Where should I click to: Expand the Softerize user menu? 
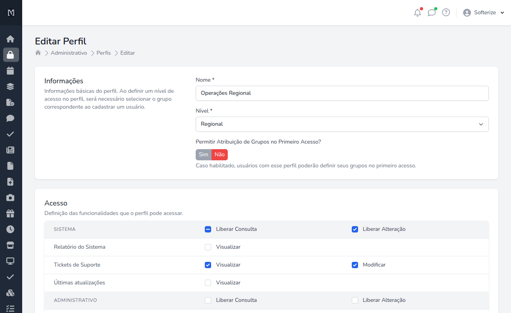(x=484, y=13)
